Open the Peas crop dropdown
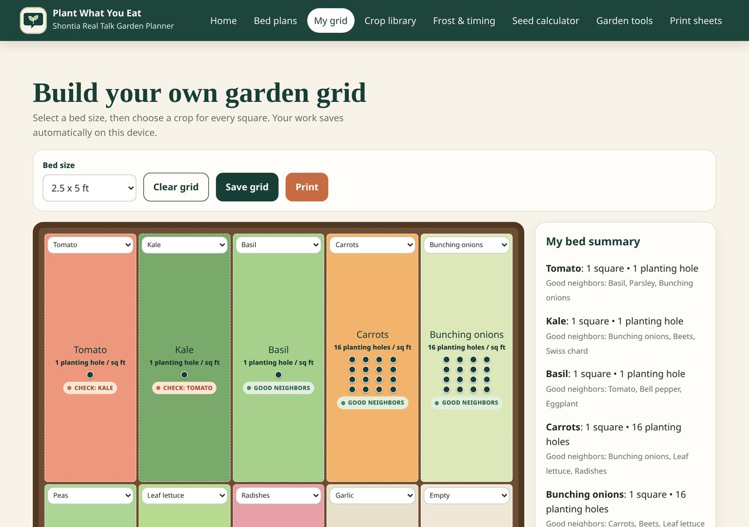 point(90,495)
